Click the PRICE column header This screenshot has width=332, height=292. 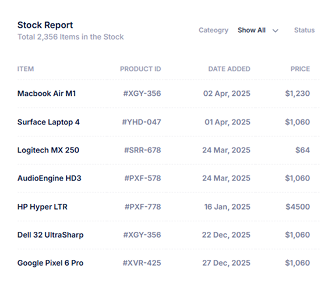[300, 69]
